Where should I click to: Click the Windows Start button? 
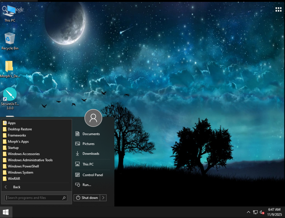(x=6, y=212)
